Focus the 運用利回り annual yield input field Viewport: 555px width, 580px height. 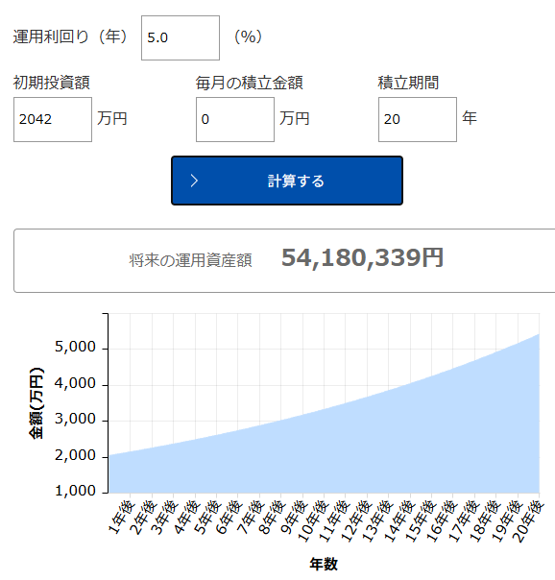coord(181,37)
